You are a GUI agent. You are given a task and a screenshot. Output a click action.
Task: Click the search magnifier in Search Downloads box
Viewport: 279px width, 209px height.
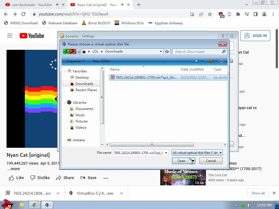tap(224, 51)
